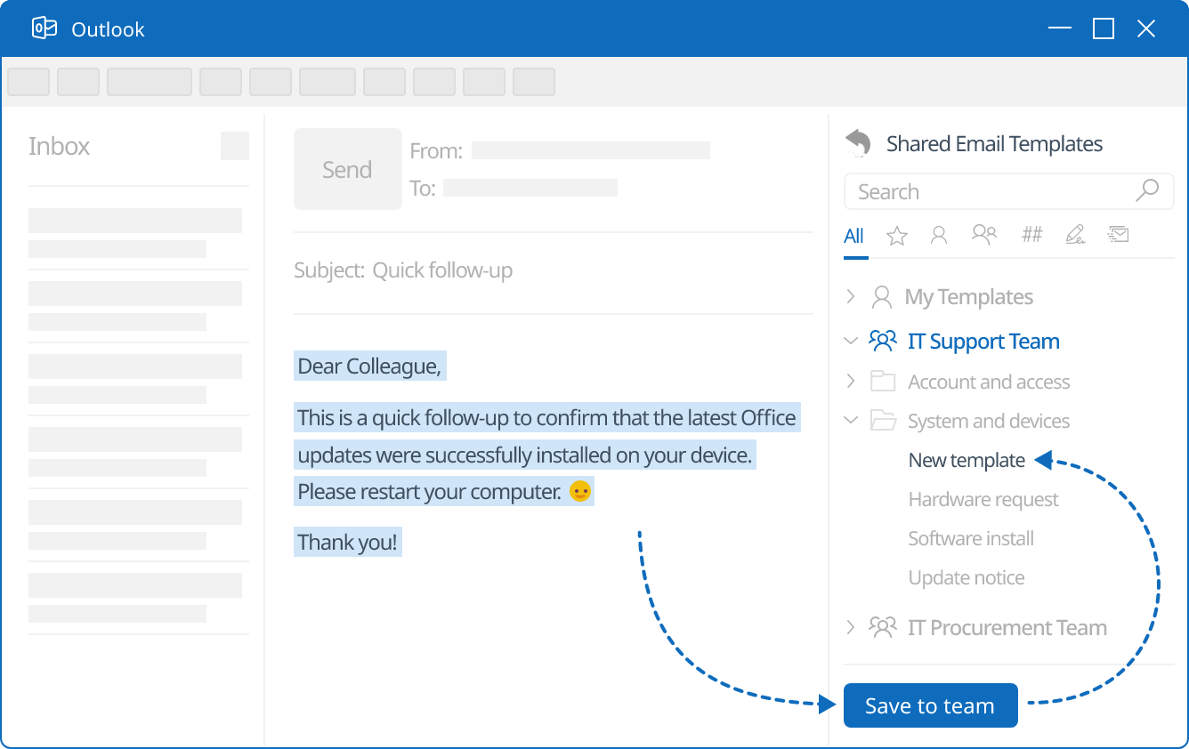This screenshot has width=1189, height=749.
Task: Select the signature pencil filter icon
Action: click(x=1076, y=235)
